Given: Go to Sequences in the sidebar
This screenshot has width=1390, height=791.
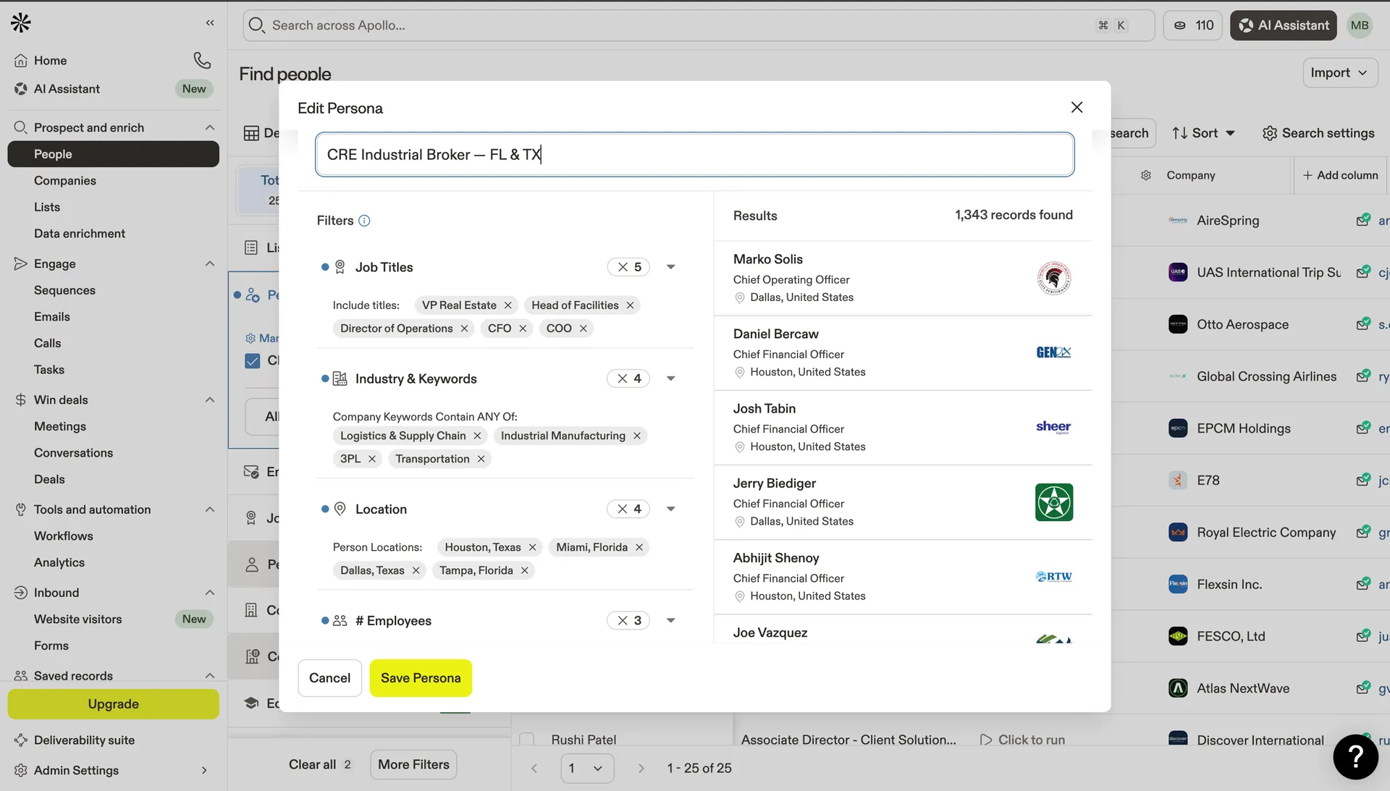Looking at the screenshot, I should 64,290.
